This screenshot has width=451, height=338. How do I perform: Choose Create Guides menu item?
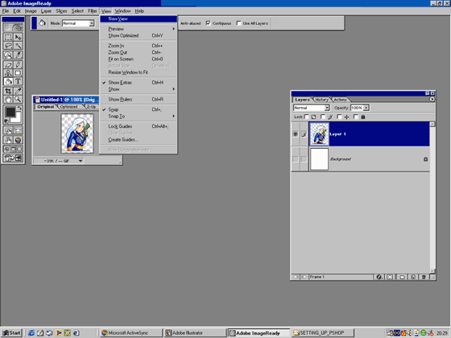tap(139, 139)
